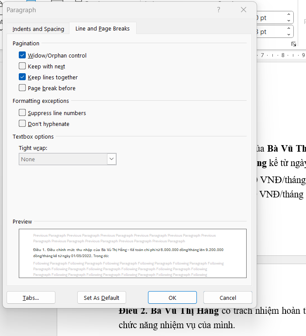The image size is (306, 336).
Task: Increase the upper pt spacing spinner in ribbon
Action: click(289, 14)
